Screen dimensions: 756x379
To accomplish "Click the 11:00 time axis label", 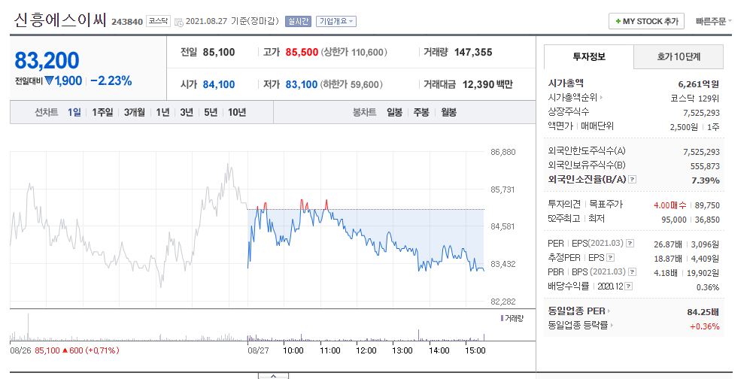I will pos(329,350).
